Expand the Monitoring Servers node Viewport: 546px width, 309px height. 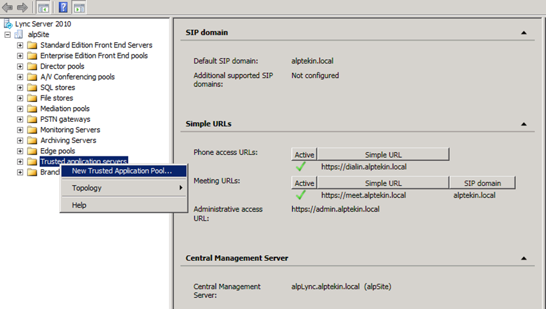point(20,129)
